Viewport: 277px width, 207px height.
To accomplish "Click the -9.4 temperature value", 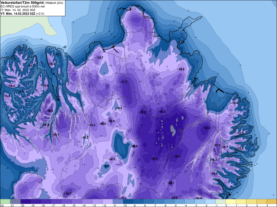I will coord(107,166).
